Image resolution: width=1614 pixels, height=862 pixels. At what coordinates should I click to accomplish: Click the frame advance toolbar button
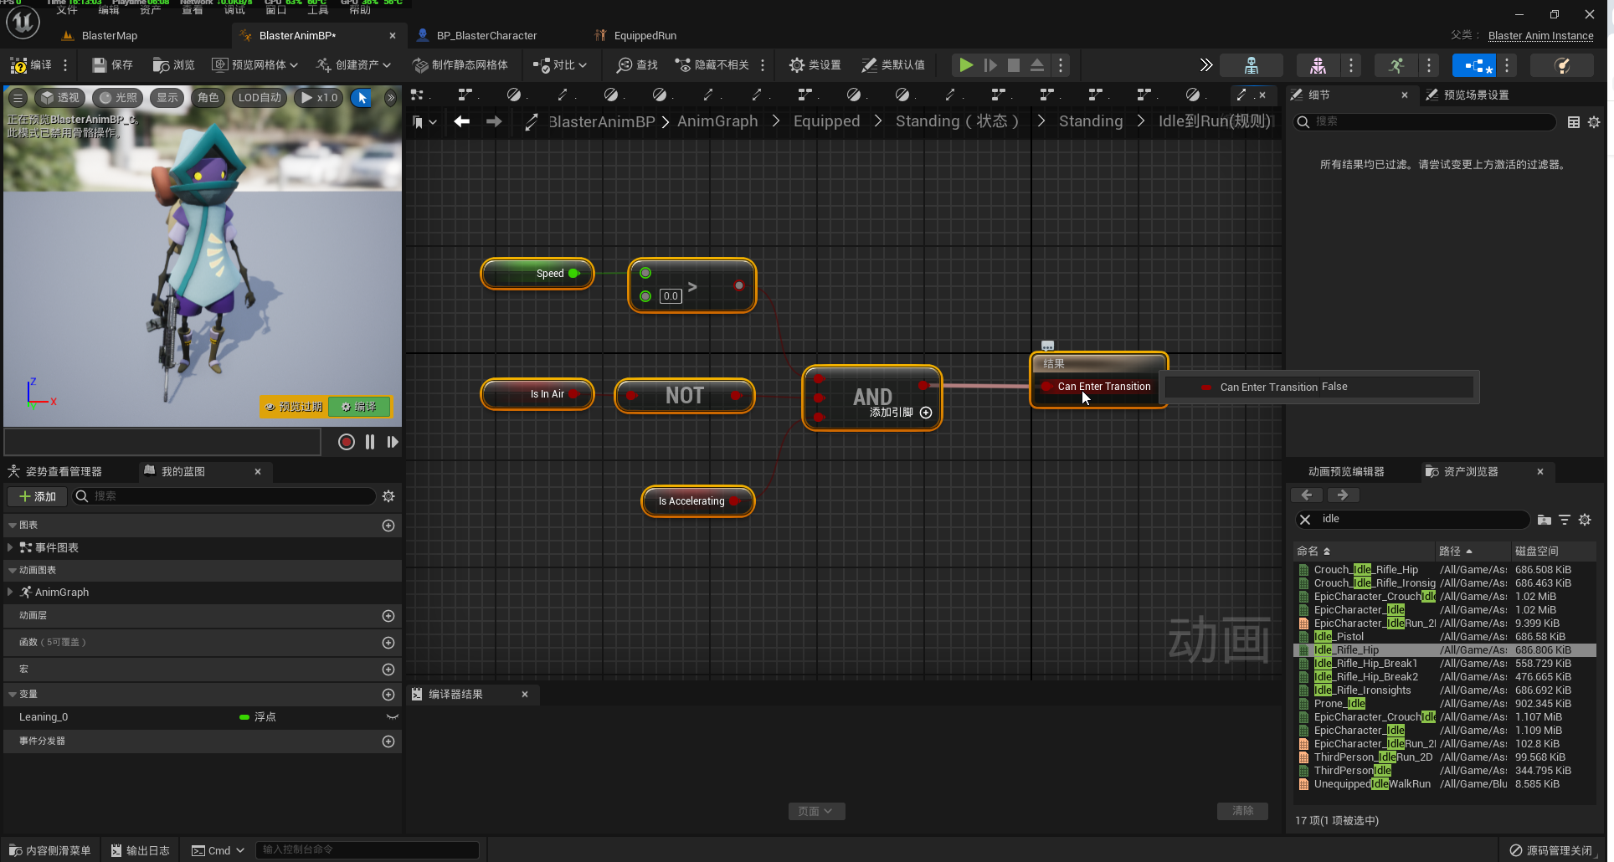[x=990, y=65]
